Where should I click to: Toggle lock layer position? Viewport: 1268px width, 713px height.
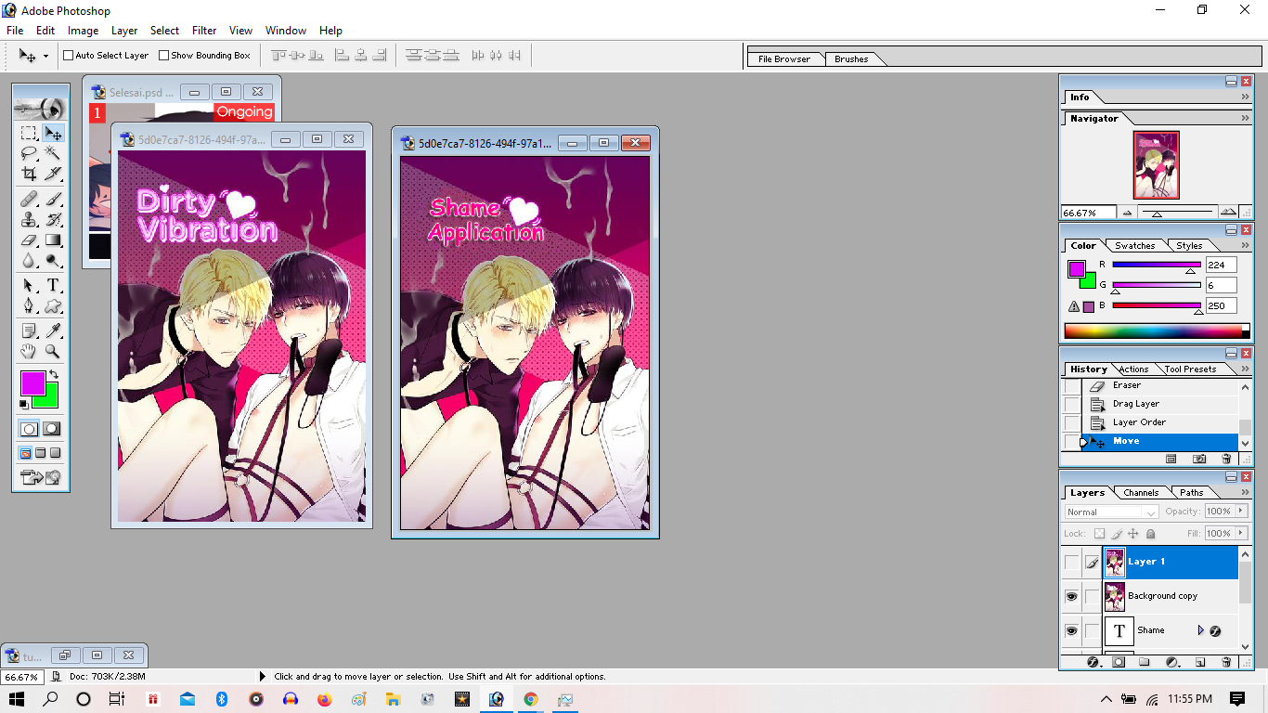coord(1133,534)
